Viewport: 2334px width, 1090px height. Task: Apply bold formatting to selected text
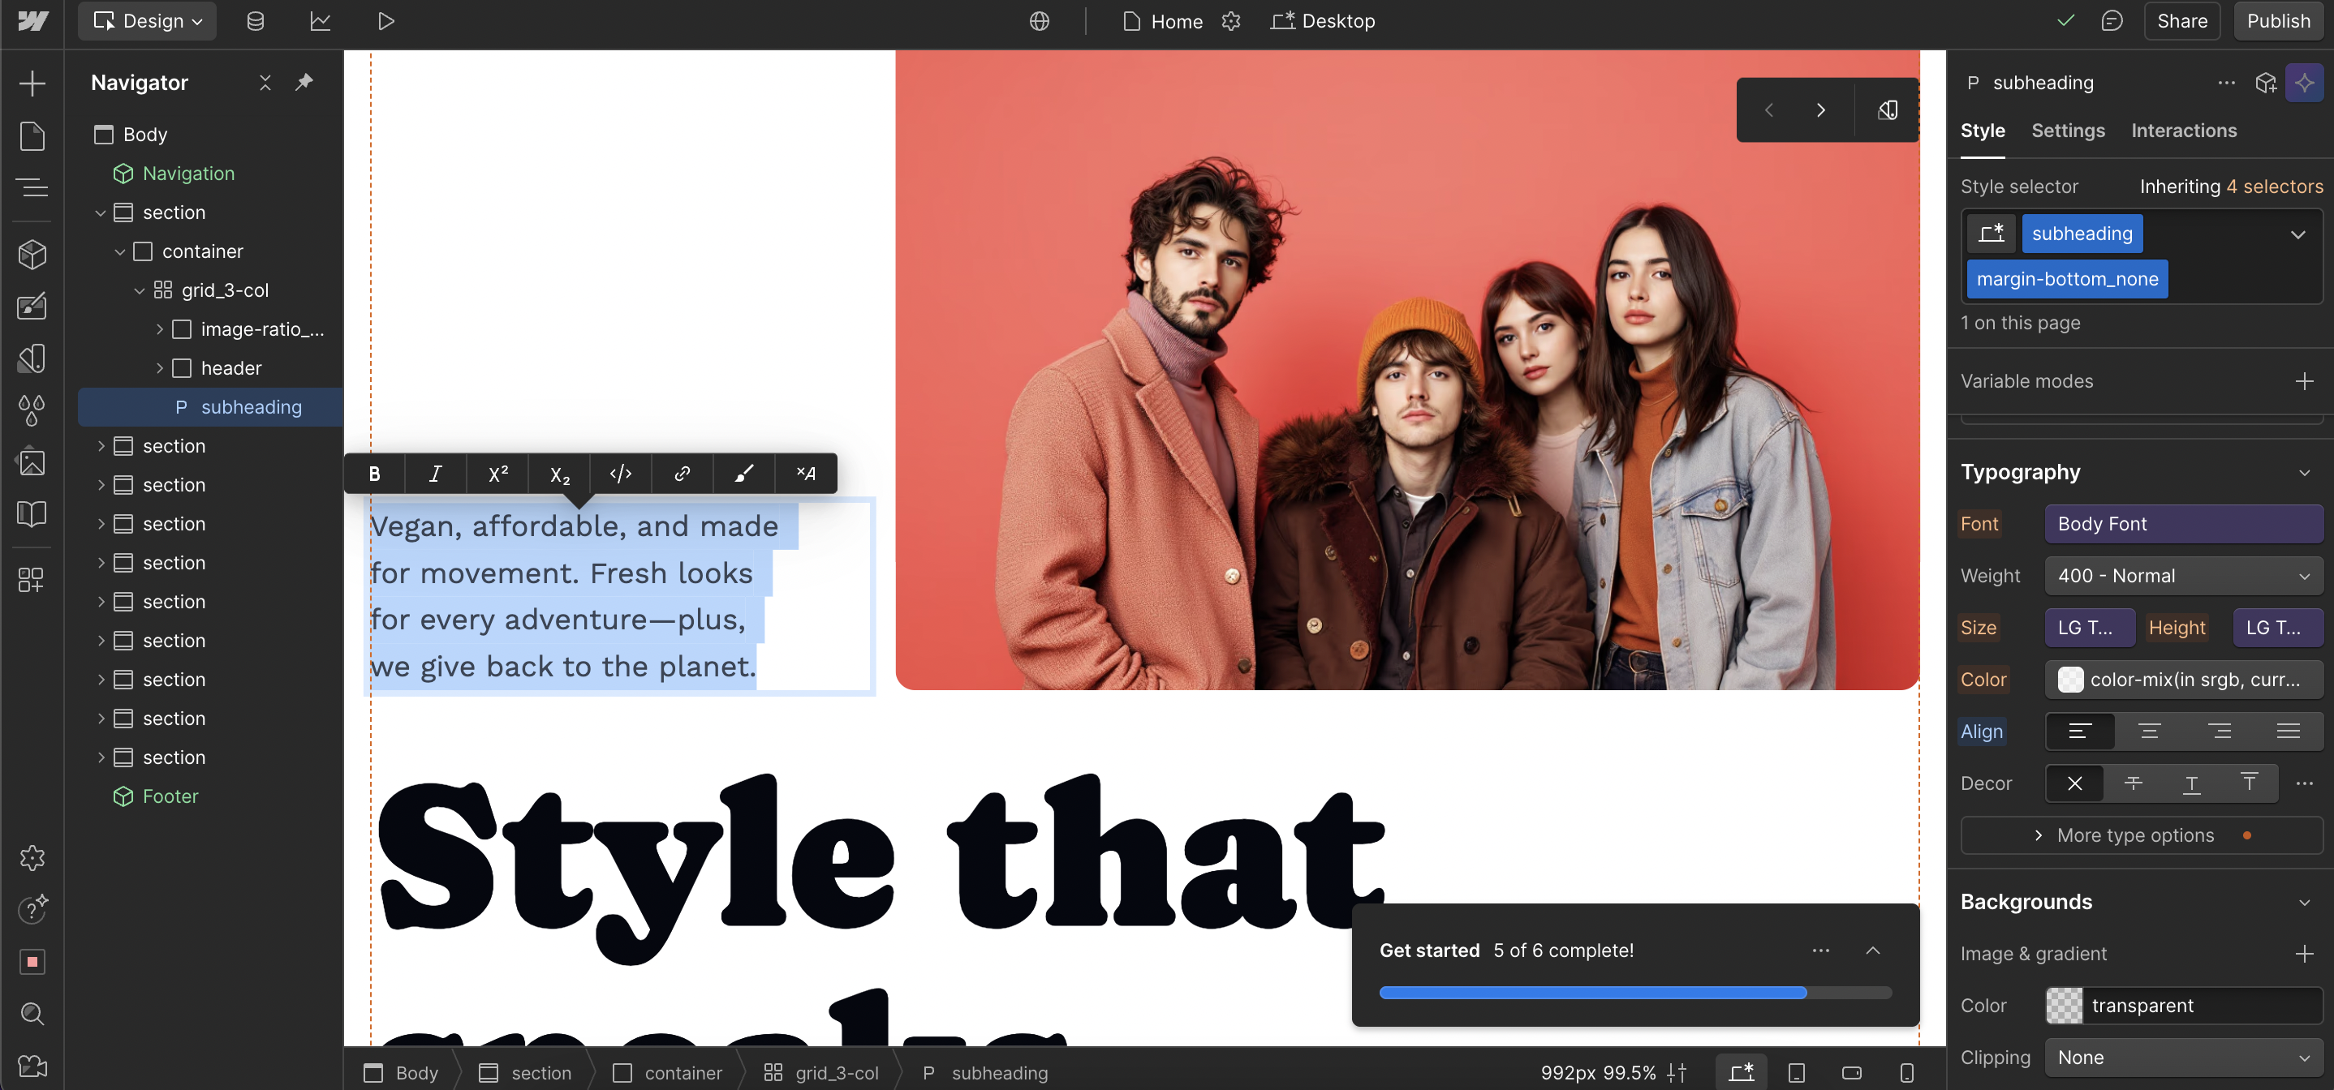click(x=374, y=474)
